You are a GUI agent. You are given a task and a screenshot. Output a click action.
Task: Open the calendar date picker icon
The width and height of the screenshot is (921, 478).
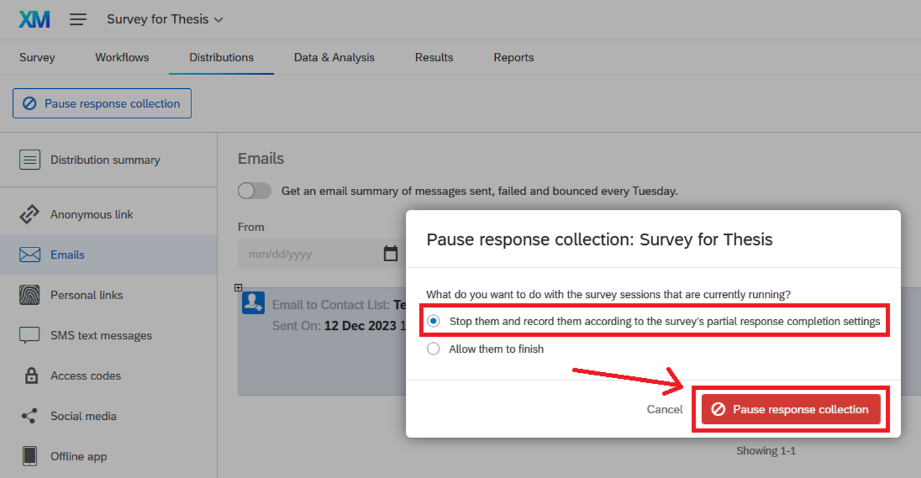(391, 254)
